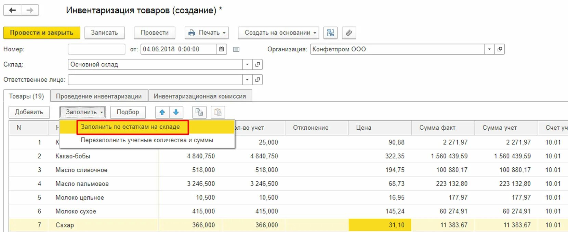Screen dimensions: 568x232
Task: Click the Записать button
Action: point(104,33)
